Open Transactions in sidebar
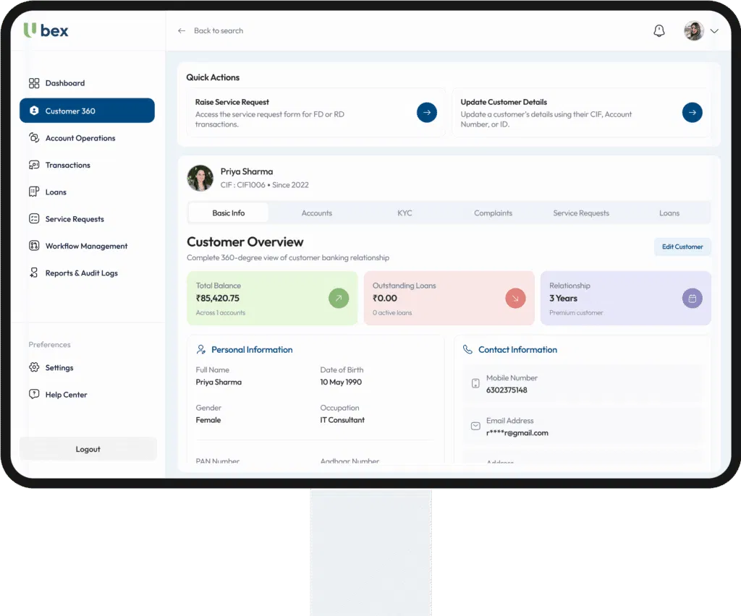This screenshot has height=616, width=741. pos(67,165)
